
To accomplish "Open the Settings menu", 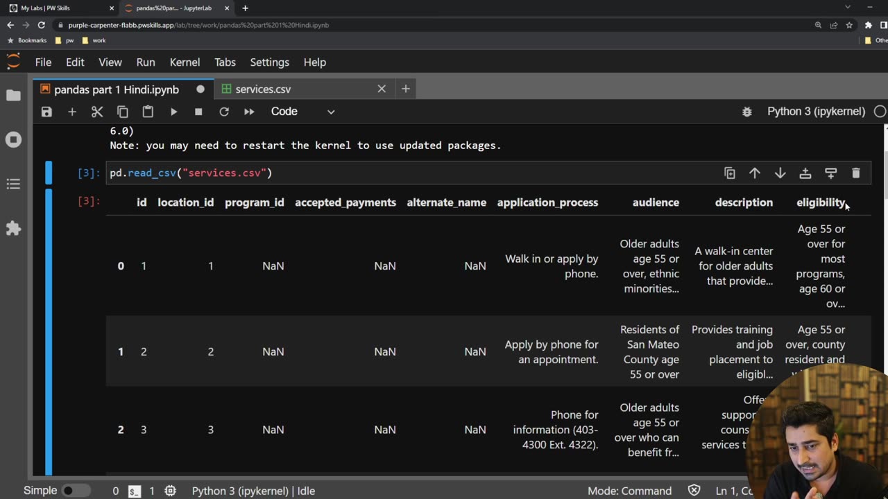I will coord(269,62).
